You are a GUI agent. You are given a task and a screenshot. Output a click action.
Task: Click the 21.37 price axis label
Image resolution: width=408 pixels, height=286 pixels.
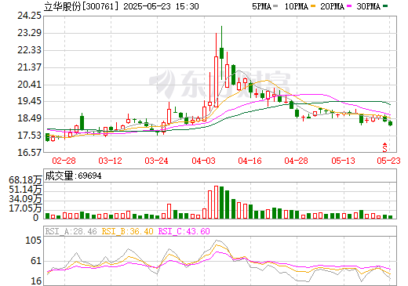pos(29,67)
